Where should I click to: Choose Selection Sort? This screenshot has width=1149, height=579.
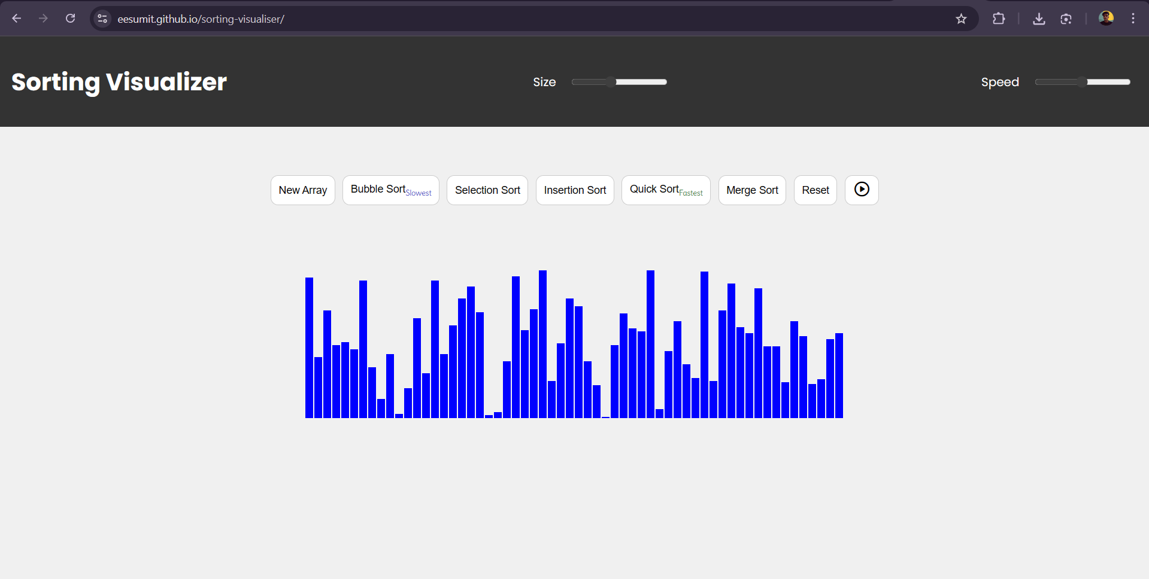pos(487,190)
